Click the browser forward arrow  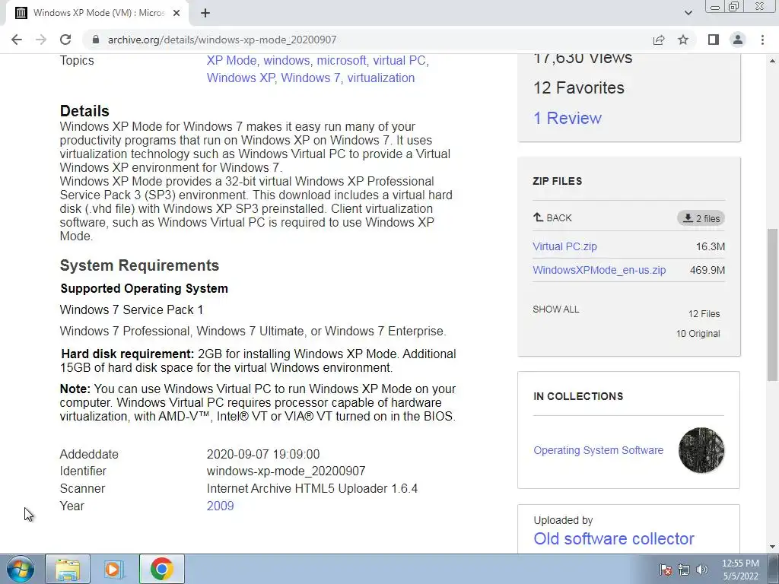coord(41,40)
